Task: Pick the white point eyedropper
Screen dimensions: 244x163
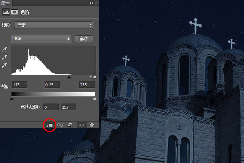Action: point(5,65)
